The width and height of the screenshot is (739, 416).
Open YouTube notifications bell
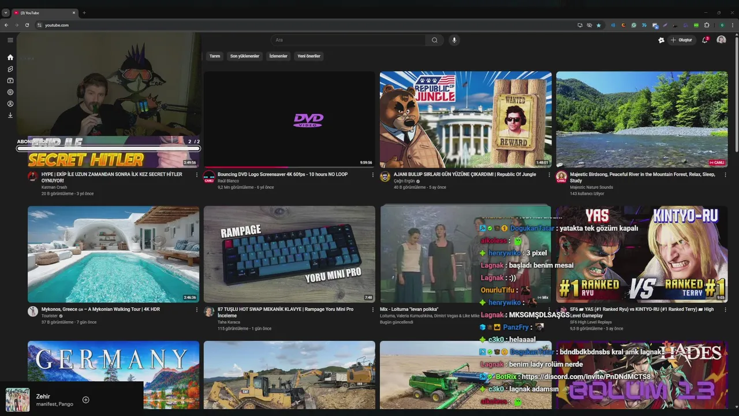point(705,40)
